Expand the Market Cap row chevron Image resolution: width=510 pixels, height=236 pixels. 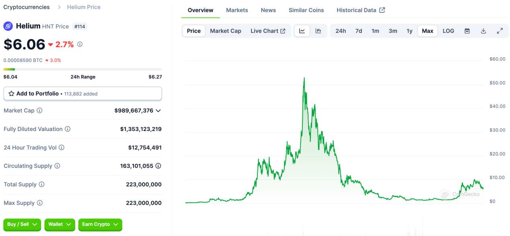(x=158, y=111)
